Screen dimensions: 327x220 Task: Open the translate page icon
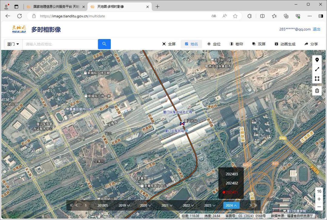click(x=214, y=16)
